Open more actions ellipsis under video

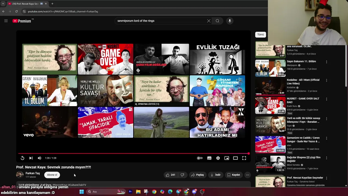(247, 175)
